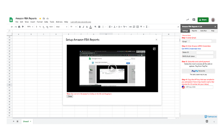Open the fill color picker
This screenshot has width=224, height=140.
click(96, 27)
